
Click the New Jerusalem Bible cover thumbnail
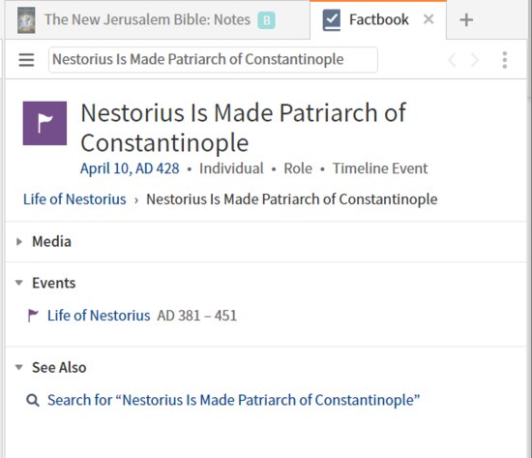pos(26,20)
